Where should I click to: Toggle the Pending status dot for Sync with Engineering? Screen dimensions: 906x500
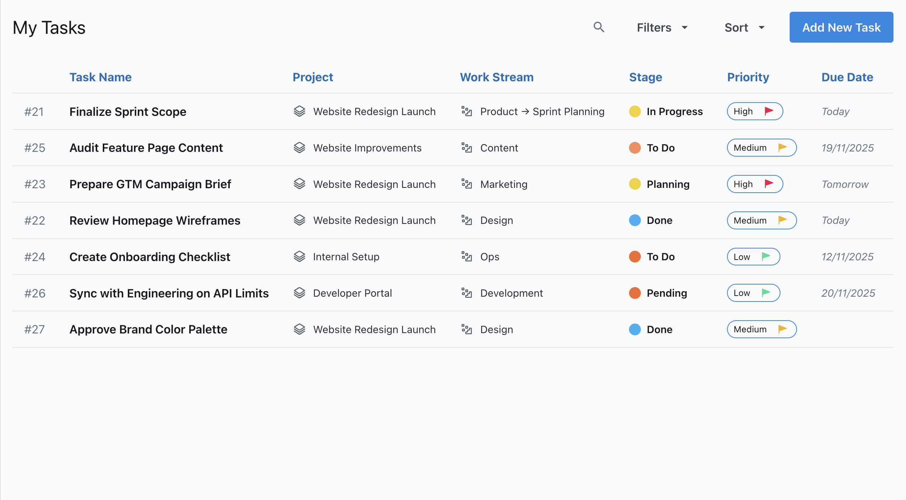point(635,293)
